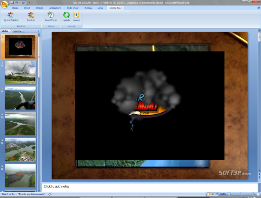Click main editor scroll down arrow
The image size is (261, 198).
(259, 171)
